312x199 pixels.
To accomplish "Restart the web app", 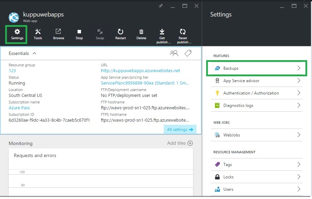I will click(120, 34).
